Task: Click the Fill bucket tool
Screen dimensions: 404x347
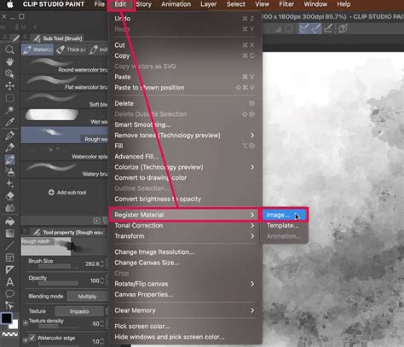Action: click(x=10, y=221)
